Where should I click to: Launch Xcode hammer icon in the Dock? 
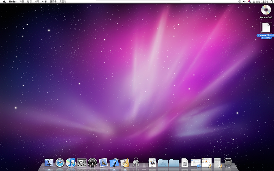114,163
